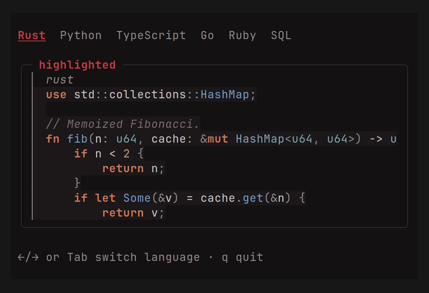Select the Ruby tab
Screen dimensions: 429x293
(x=242, y=35)
